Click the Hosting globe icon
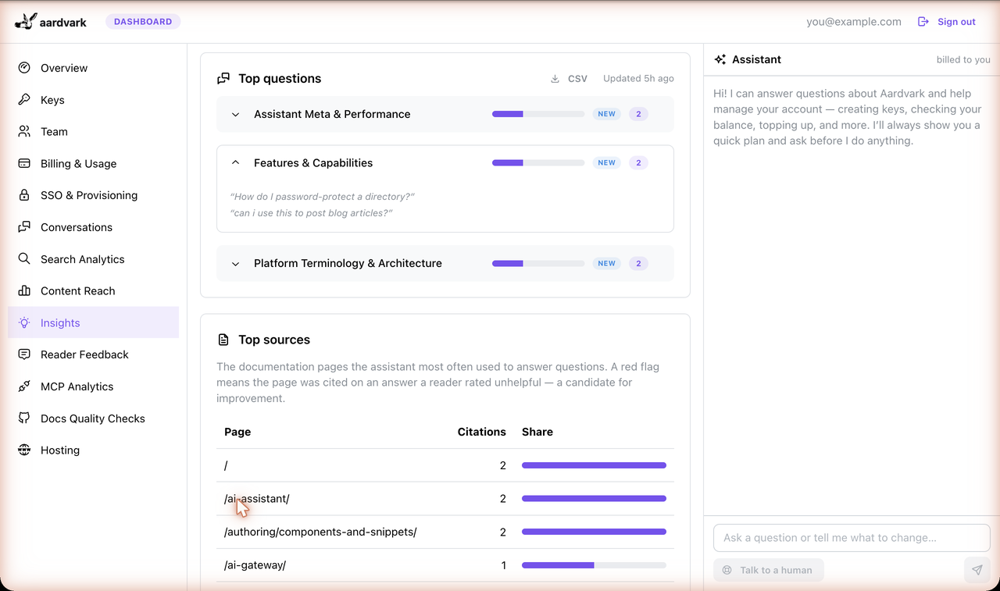 pos(24,450)
